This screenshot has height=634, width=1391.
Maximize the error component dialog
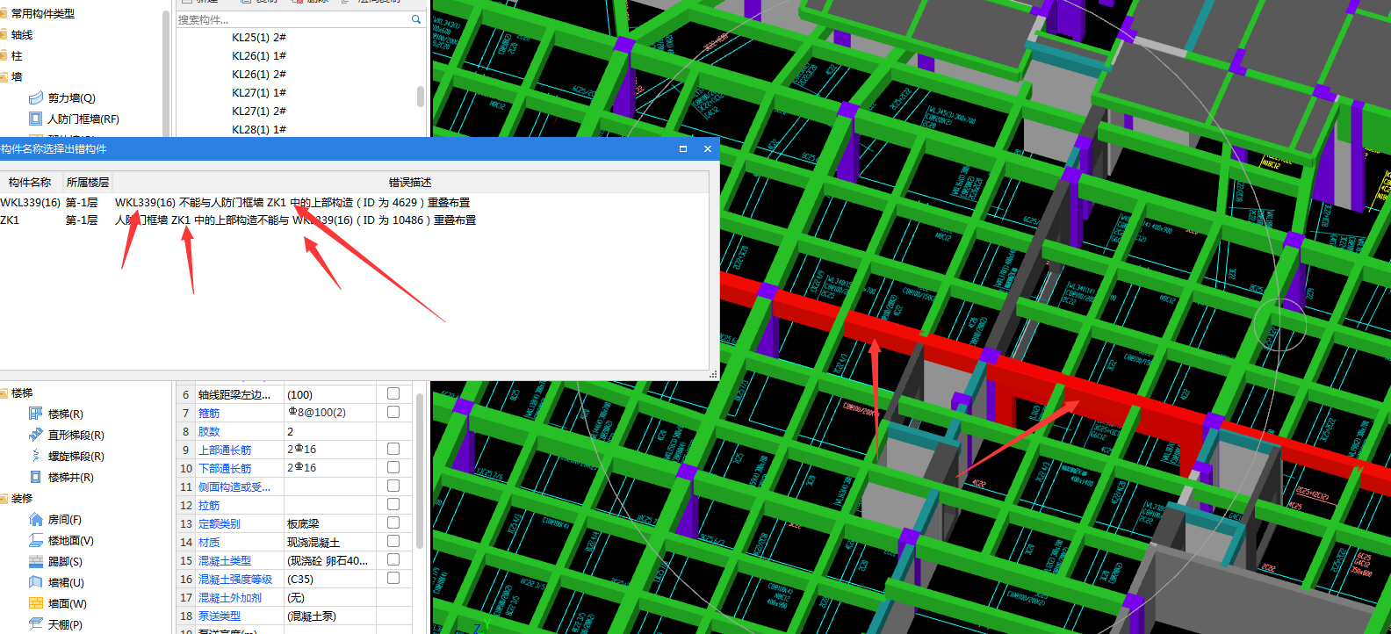tap(683, 149)
